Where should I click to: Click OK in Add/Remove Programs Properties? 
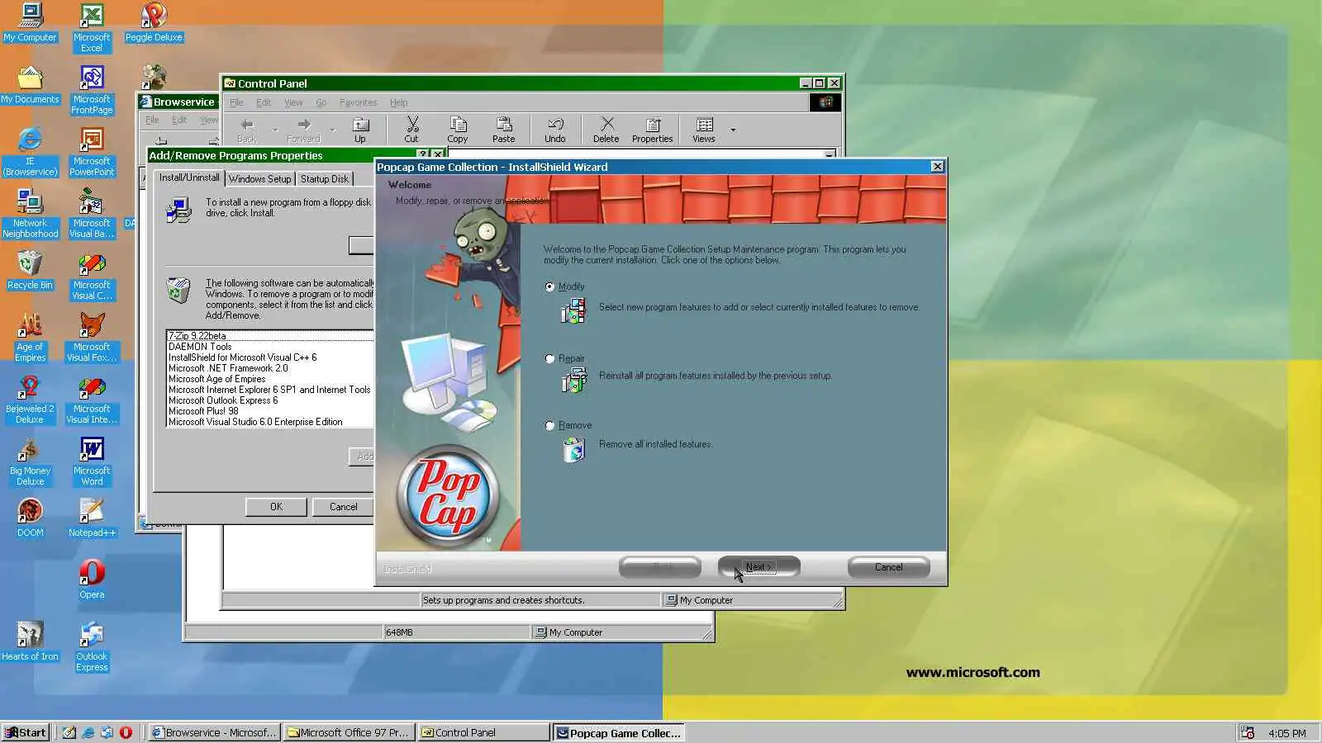[276, 507]
